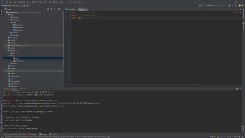Expand the Controllers folder
This screenshot has height=138, width=245.
[x=11, y=25]
